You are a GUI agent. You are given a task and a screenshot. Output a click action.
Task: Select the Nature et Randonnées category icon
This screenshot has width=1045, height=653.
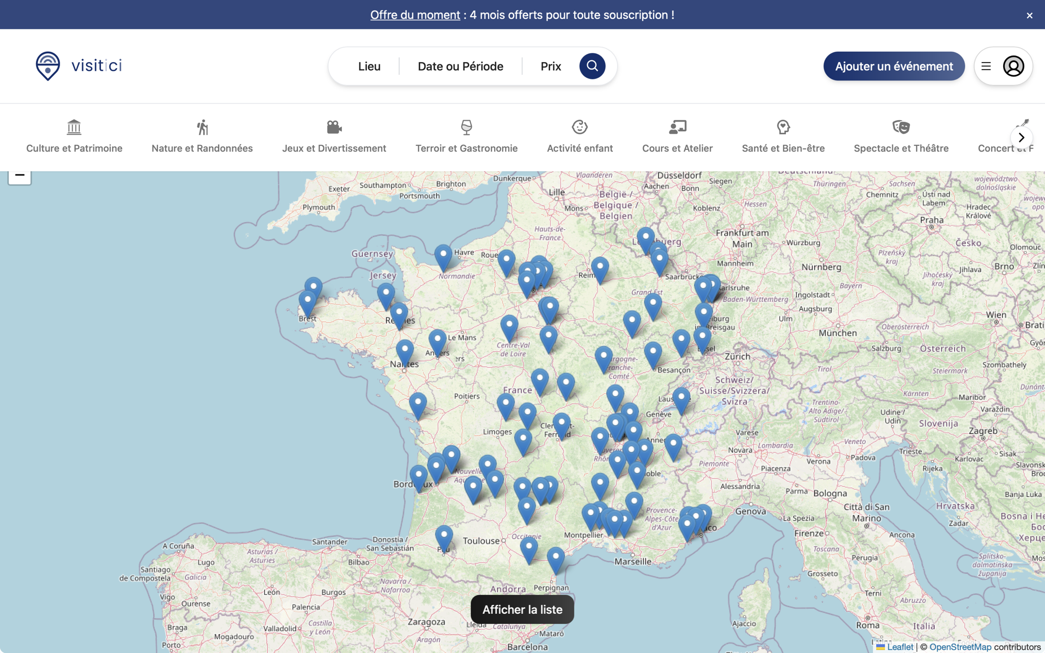(x=202, y=127)
